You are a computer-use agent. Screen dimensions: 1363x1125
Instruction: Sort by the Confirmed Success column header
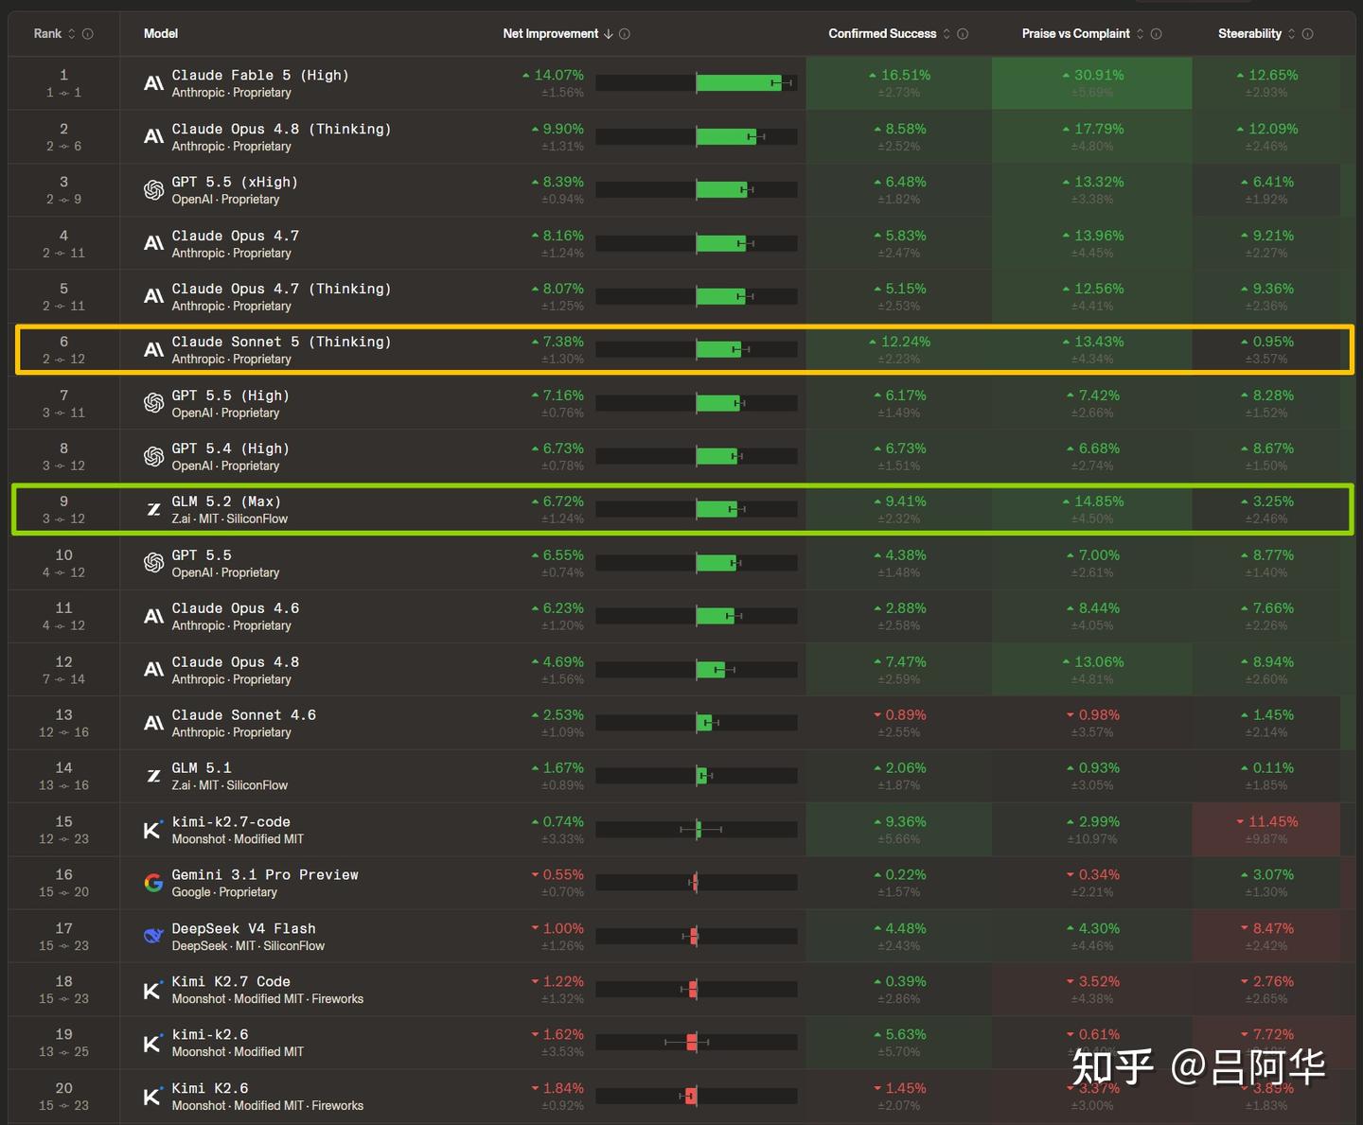(x=882, y=34)
